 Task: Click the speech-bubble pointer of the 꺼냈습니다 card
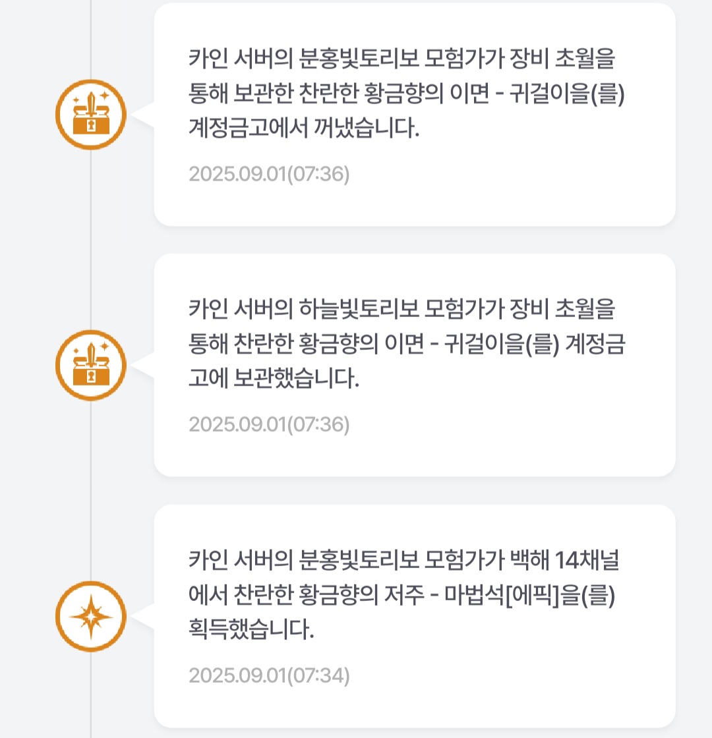142,115
